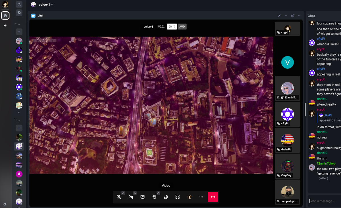Click the Home space icon

tap(5, 16)
